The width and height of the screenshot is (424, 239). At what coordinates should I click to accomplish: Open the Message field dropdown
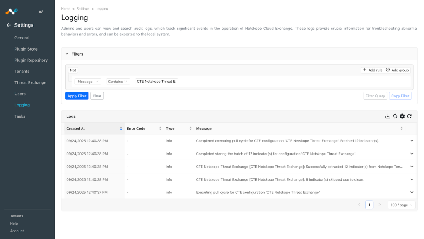88,82
